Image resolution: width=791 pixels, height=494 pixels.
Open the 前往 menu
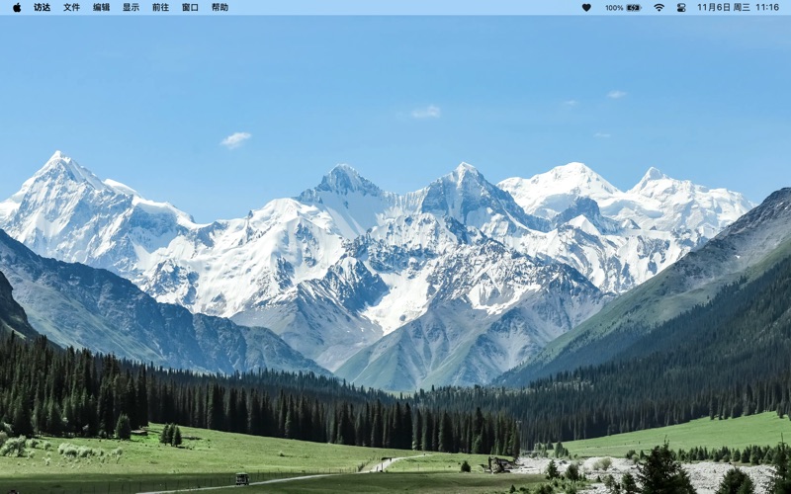click(160, 8)
